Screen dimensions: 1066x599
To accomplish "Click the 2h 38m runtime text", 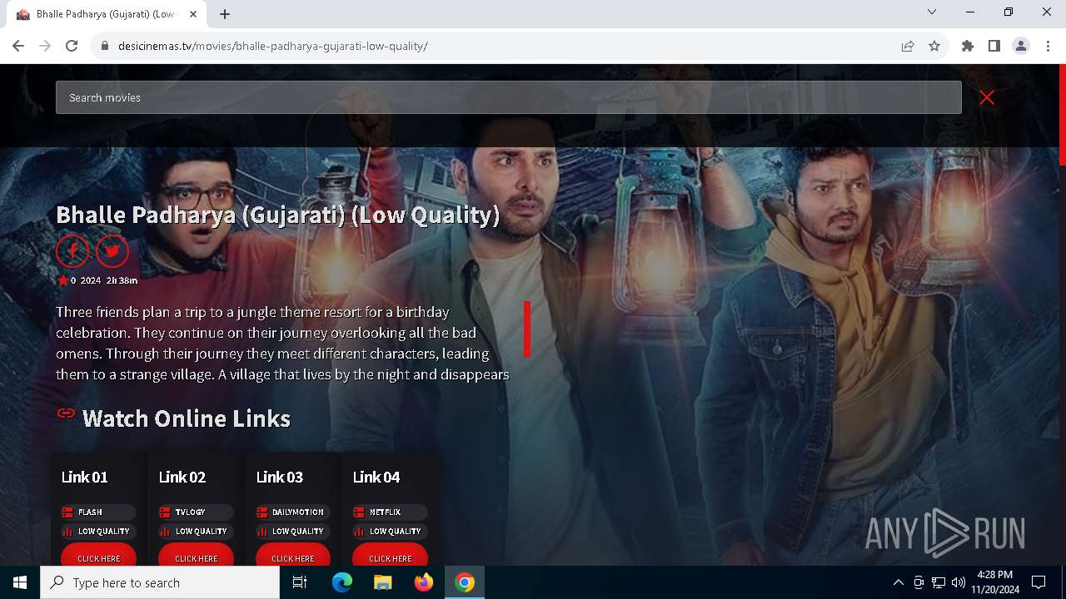I will click(122, 280).
